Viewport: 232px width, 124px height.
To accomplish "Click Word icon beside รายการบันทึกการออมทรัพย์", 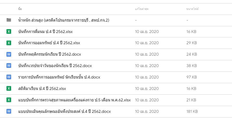I will pos(9,77).
